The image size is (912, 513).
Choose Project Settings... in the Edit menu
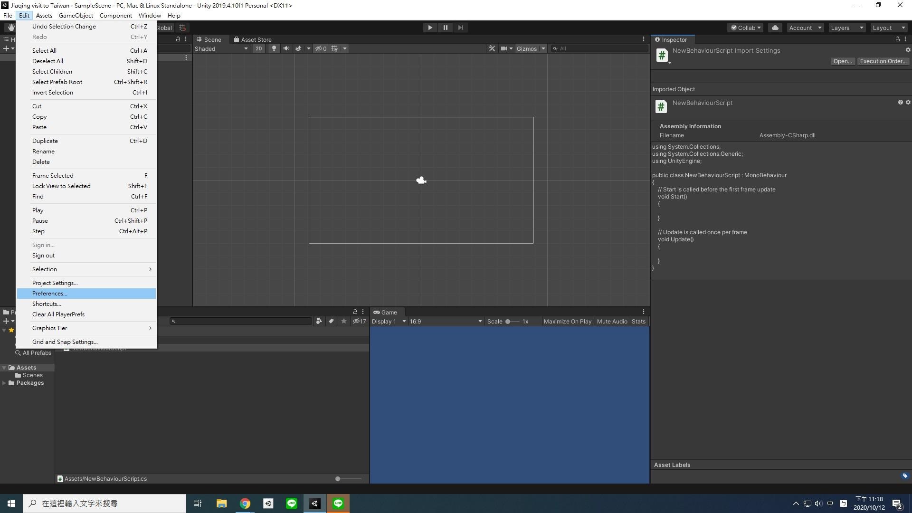86,283
